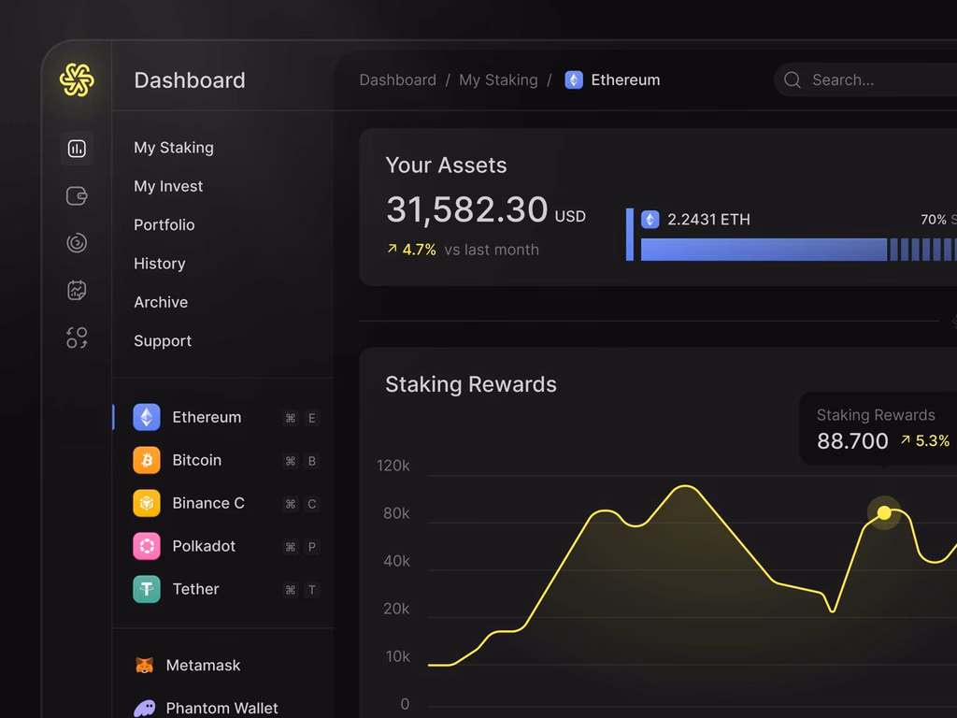Screen dimensions: 957x718
Task: Open the Archive menu item
Action: coord(161,302)
